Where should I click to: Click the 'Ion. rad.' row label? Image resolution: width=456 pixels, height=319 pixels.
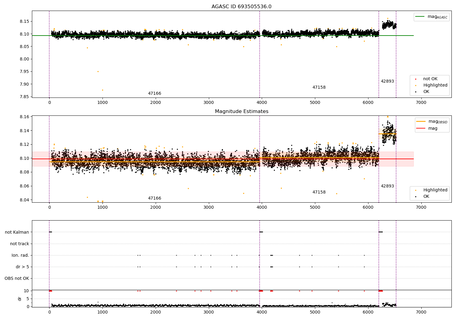20,256
